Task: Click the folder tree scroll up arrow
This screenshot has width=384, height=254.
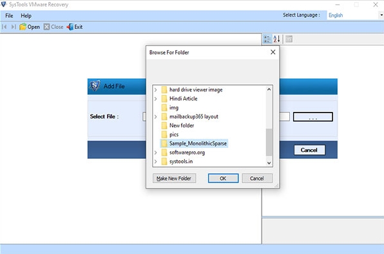Action: point(269,89)
